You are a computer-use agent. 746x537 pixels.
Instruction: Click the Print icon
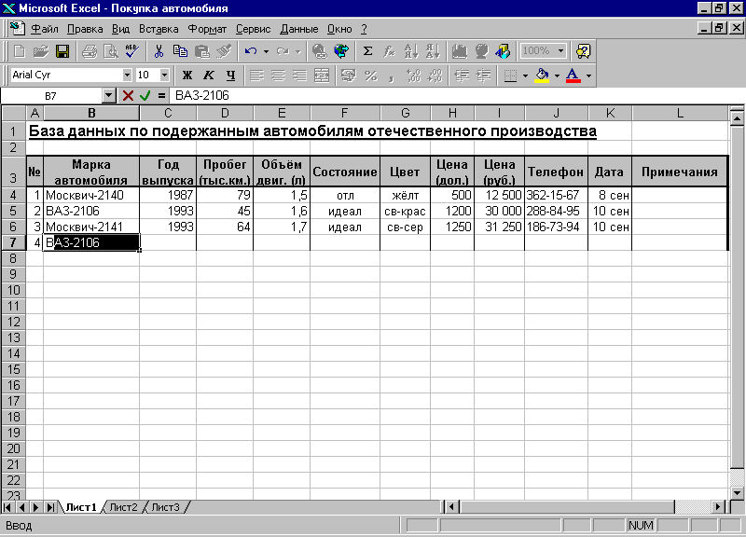pyautogui.click(x=89, y=51)
